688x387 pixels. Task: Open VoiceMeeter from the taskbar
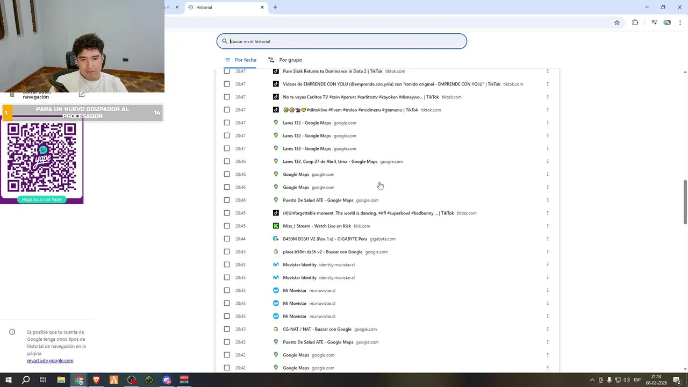pos(184,380)
